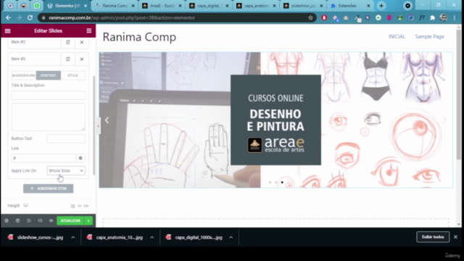This screenshot has width=464, height=261.
Task: Expand the Item #2 slide row
Action: (x=35, y=42)
